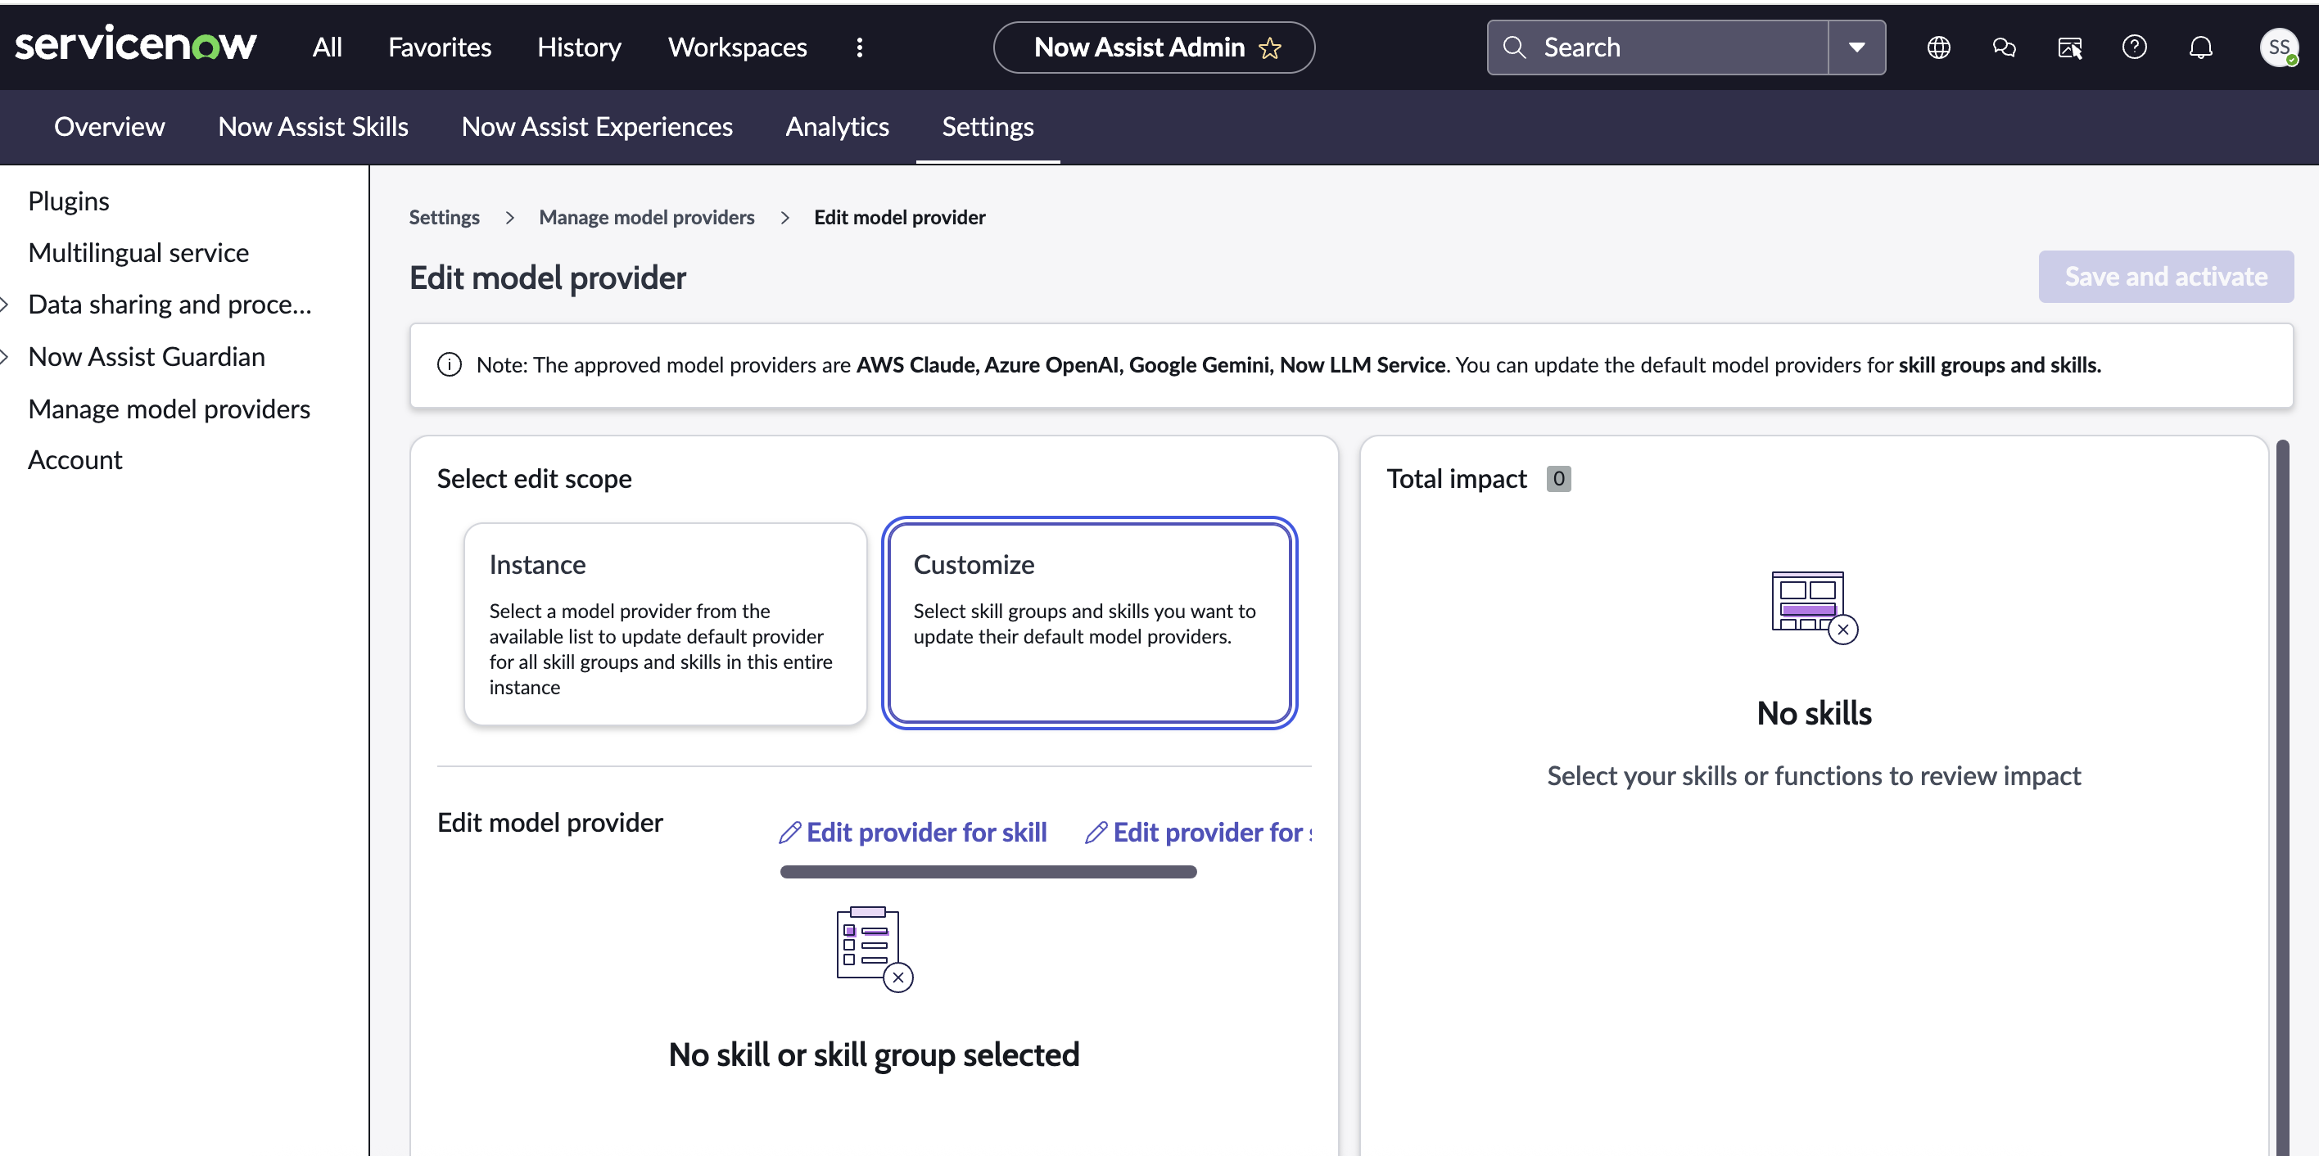Go to the Now Assist Experiences tab

[x=597, y=127]
